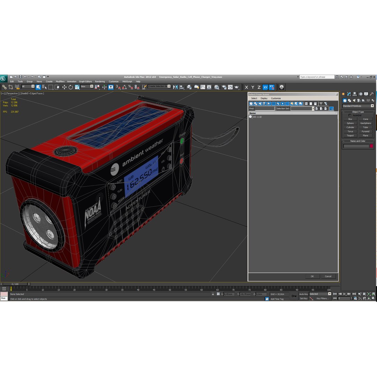377x377 pixels.
Task: Click Cancel in Select From Scene dialog
Action: (328, 276)
